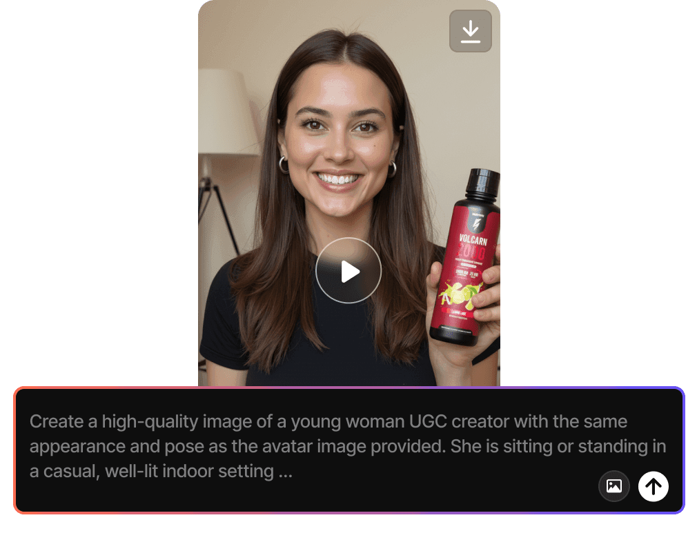Click "avatar image provided" in the prompt

click(354, 446)
